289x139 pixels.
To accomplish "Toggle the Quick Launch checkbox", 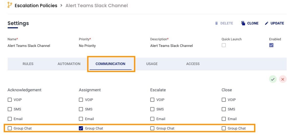I will click(224, 45).
